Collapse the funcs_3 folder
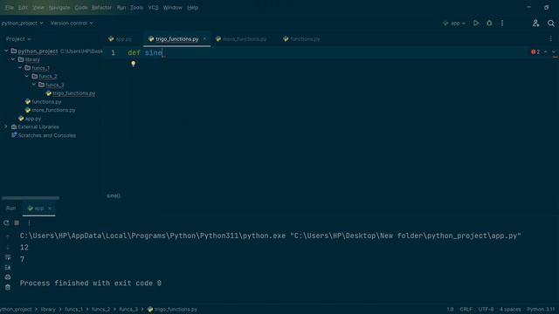 coord(34,85)
